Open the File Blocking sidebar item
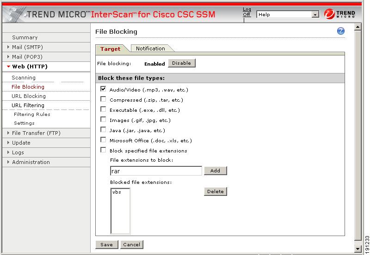This screenshot has height=255, width=370. (28, 87)
